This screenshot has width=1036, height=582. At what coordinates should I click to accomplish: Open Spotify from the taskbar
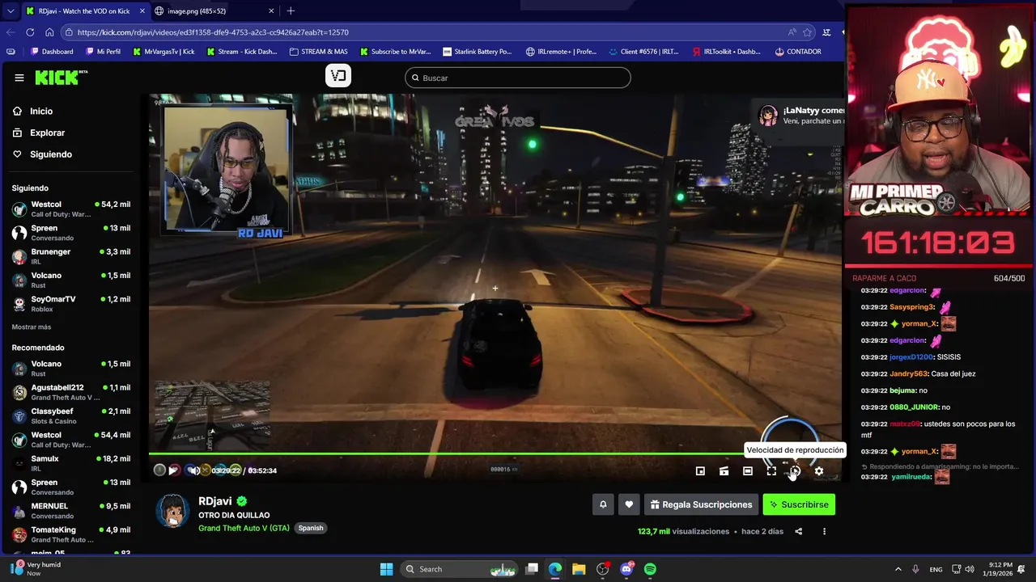point(650,569)
